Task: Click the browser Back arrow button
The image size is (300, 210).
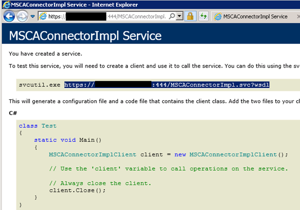Action: click(x=8, y=16)
